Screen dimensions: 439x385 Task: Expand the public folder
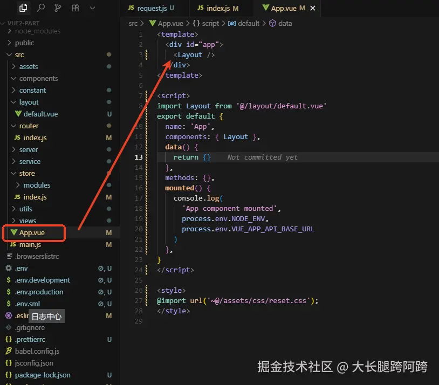click(x=25, y=43)
